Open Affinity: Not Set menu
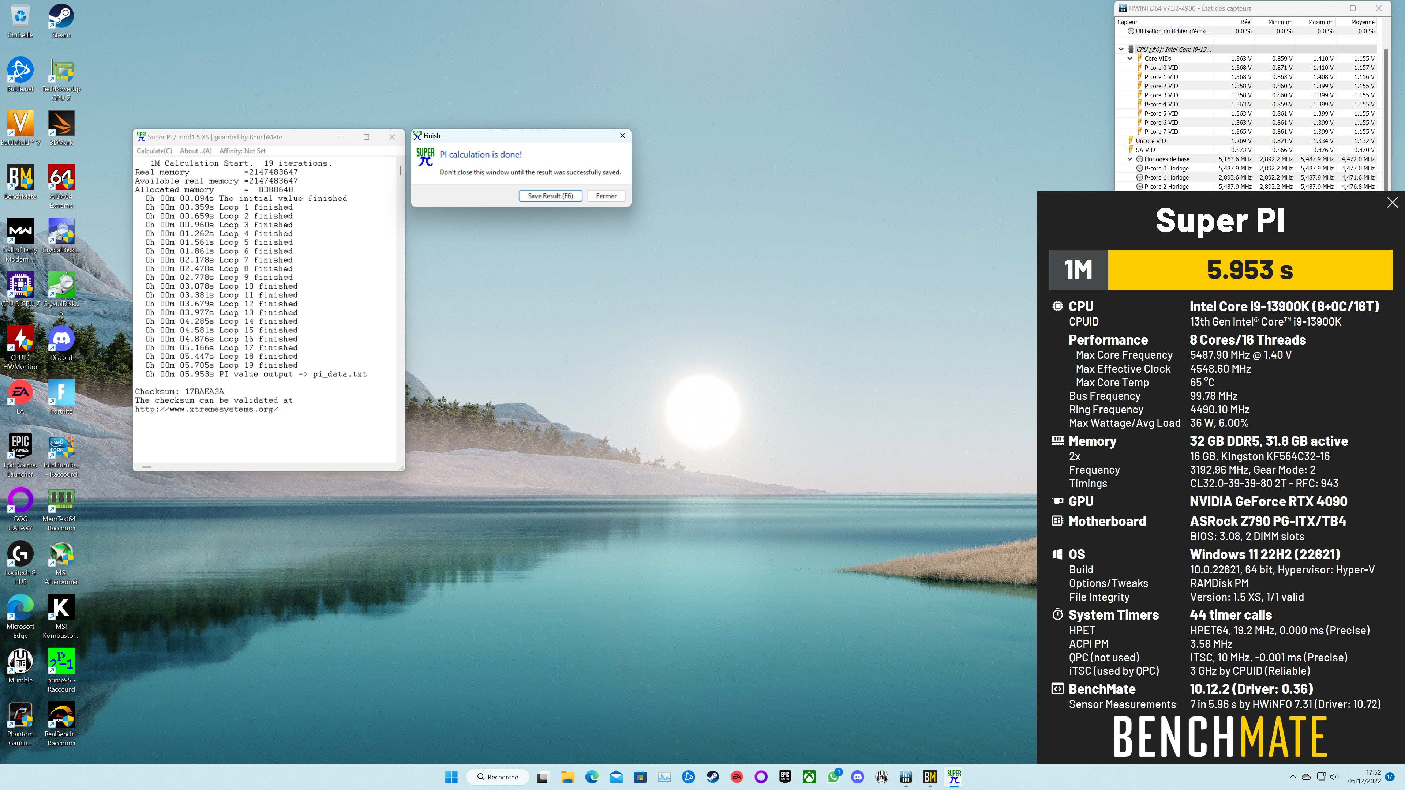The height and width of the screenshot is (790, 1405). coord(242,151)
